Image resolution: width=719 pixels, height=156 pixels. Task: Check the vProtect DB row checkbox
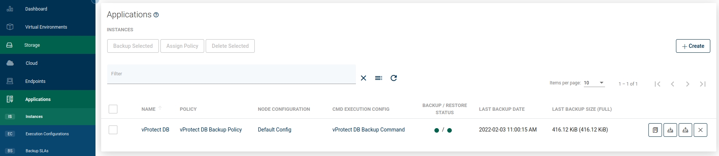click(x=113, y=130)
